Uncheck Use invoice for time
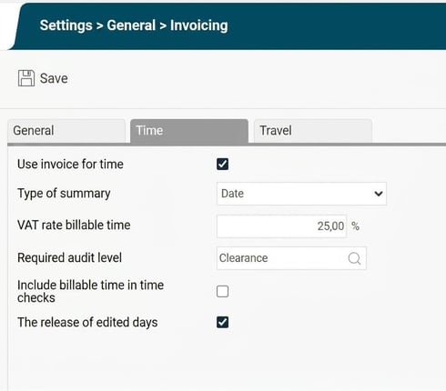This screenshot has width=446, height=391. click(222, 164)
